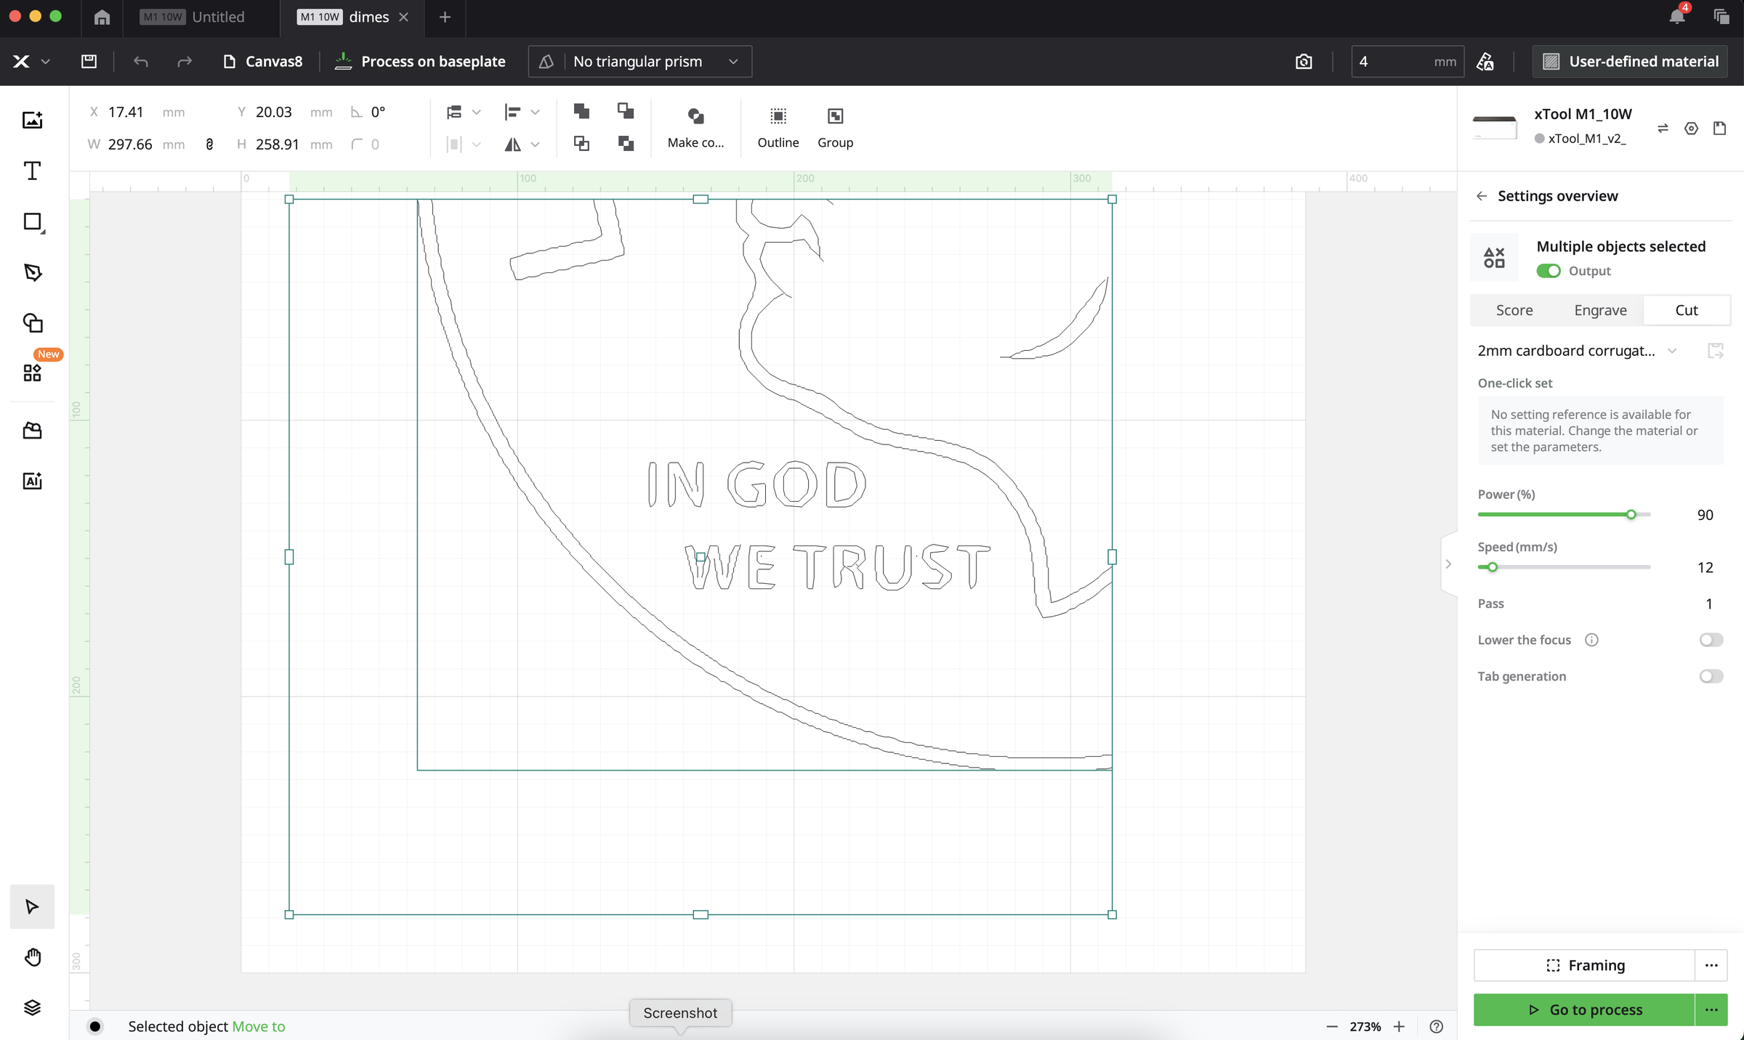The height and width of the screenshot is (1040, 1744).
Task: Click the Subtract boolean icon
Action: 625,110
